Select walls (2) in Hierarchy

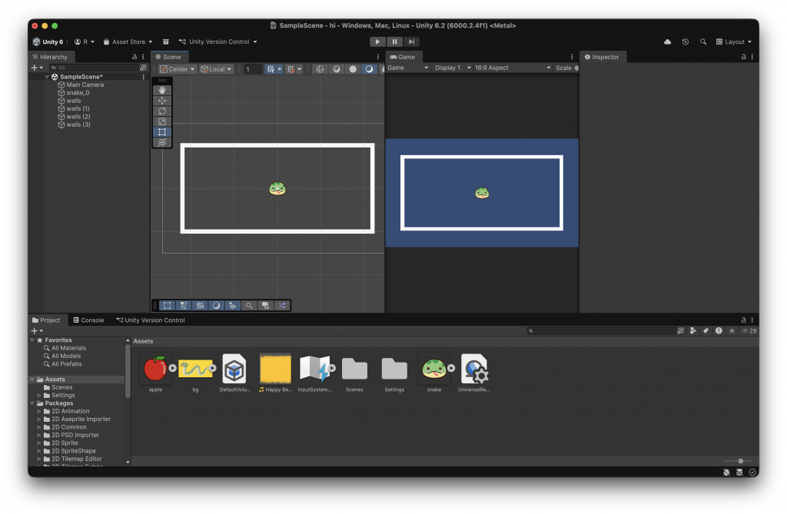[78, 117]
